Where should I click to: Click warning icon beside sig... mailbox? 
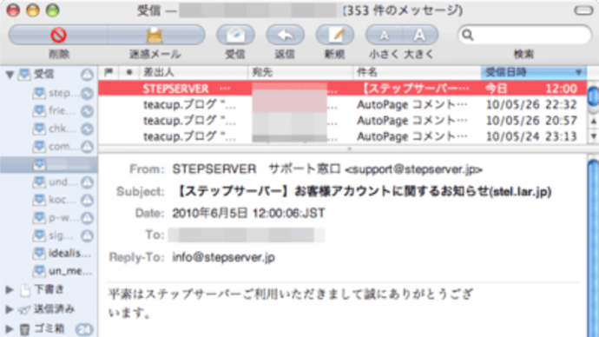pyautogui.click(x=87, y=235)
